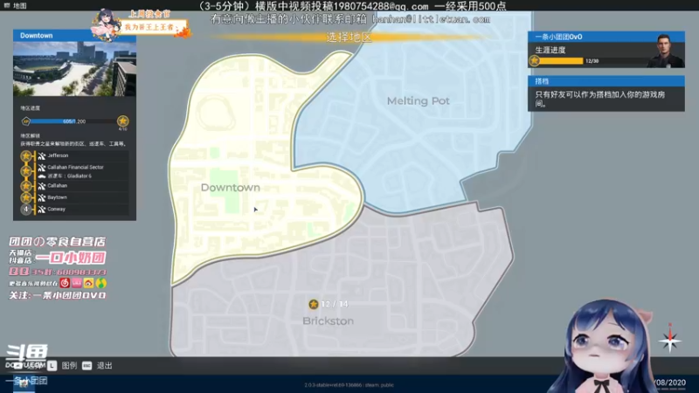Click the 选择地区 choose district title
Screen dimensions: 699x393
coord(349,38)
